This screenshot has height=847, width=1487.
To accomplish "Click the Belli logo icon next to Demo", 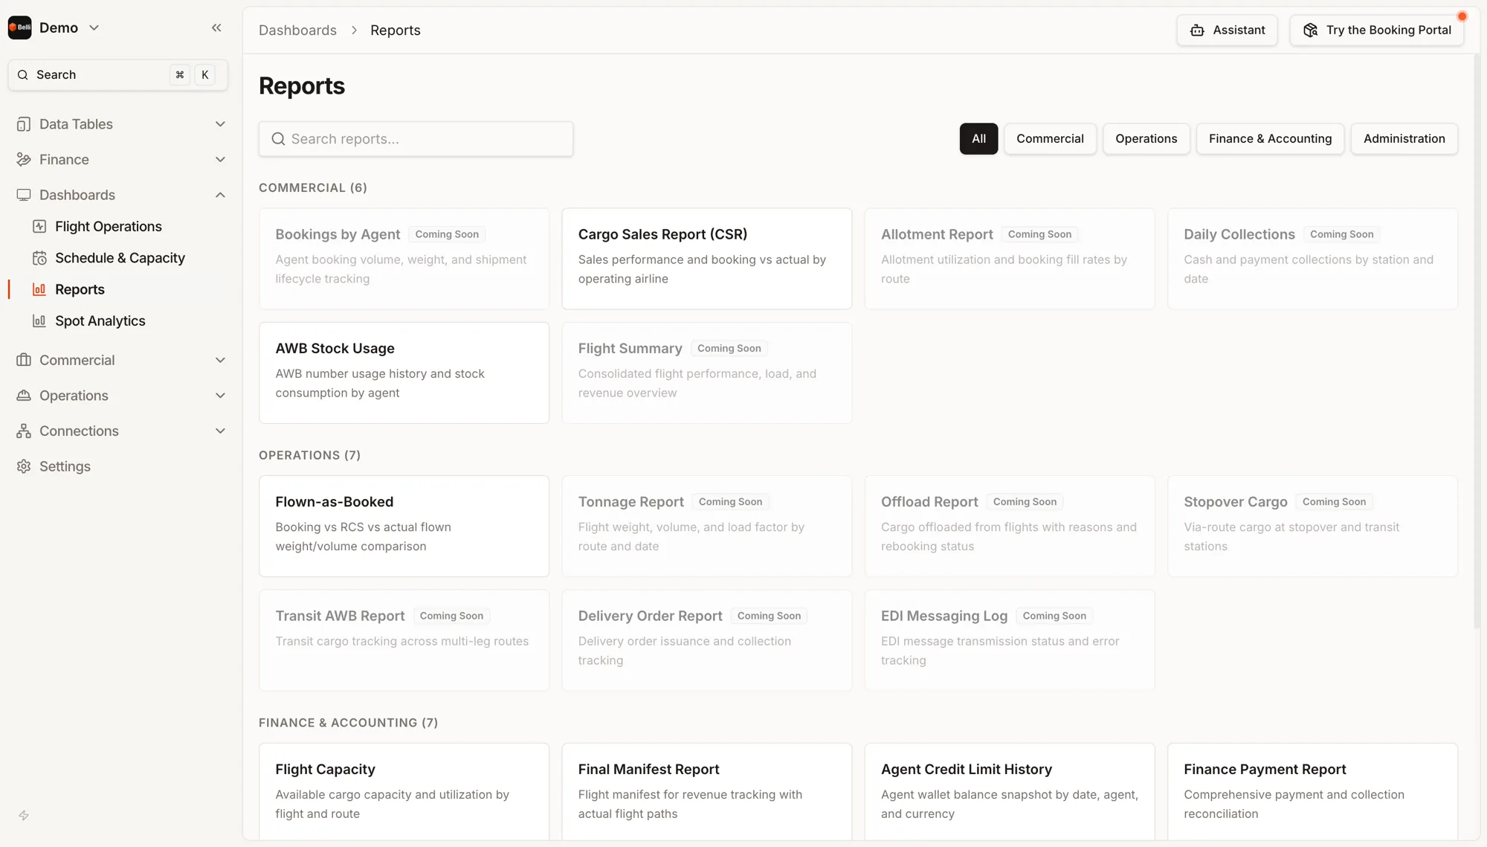I will (x=20, y=28).
